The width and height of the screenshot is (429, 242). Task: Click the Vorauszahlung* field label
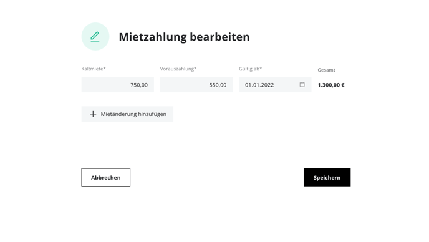tap(178, 69)
